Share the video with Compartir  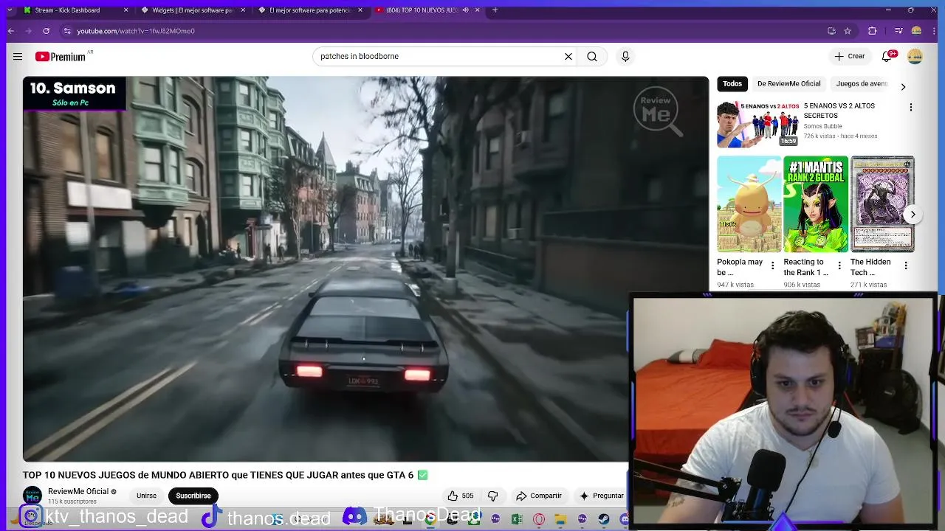pos(539,496)
